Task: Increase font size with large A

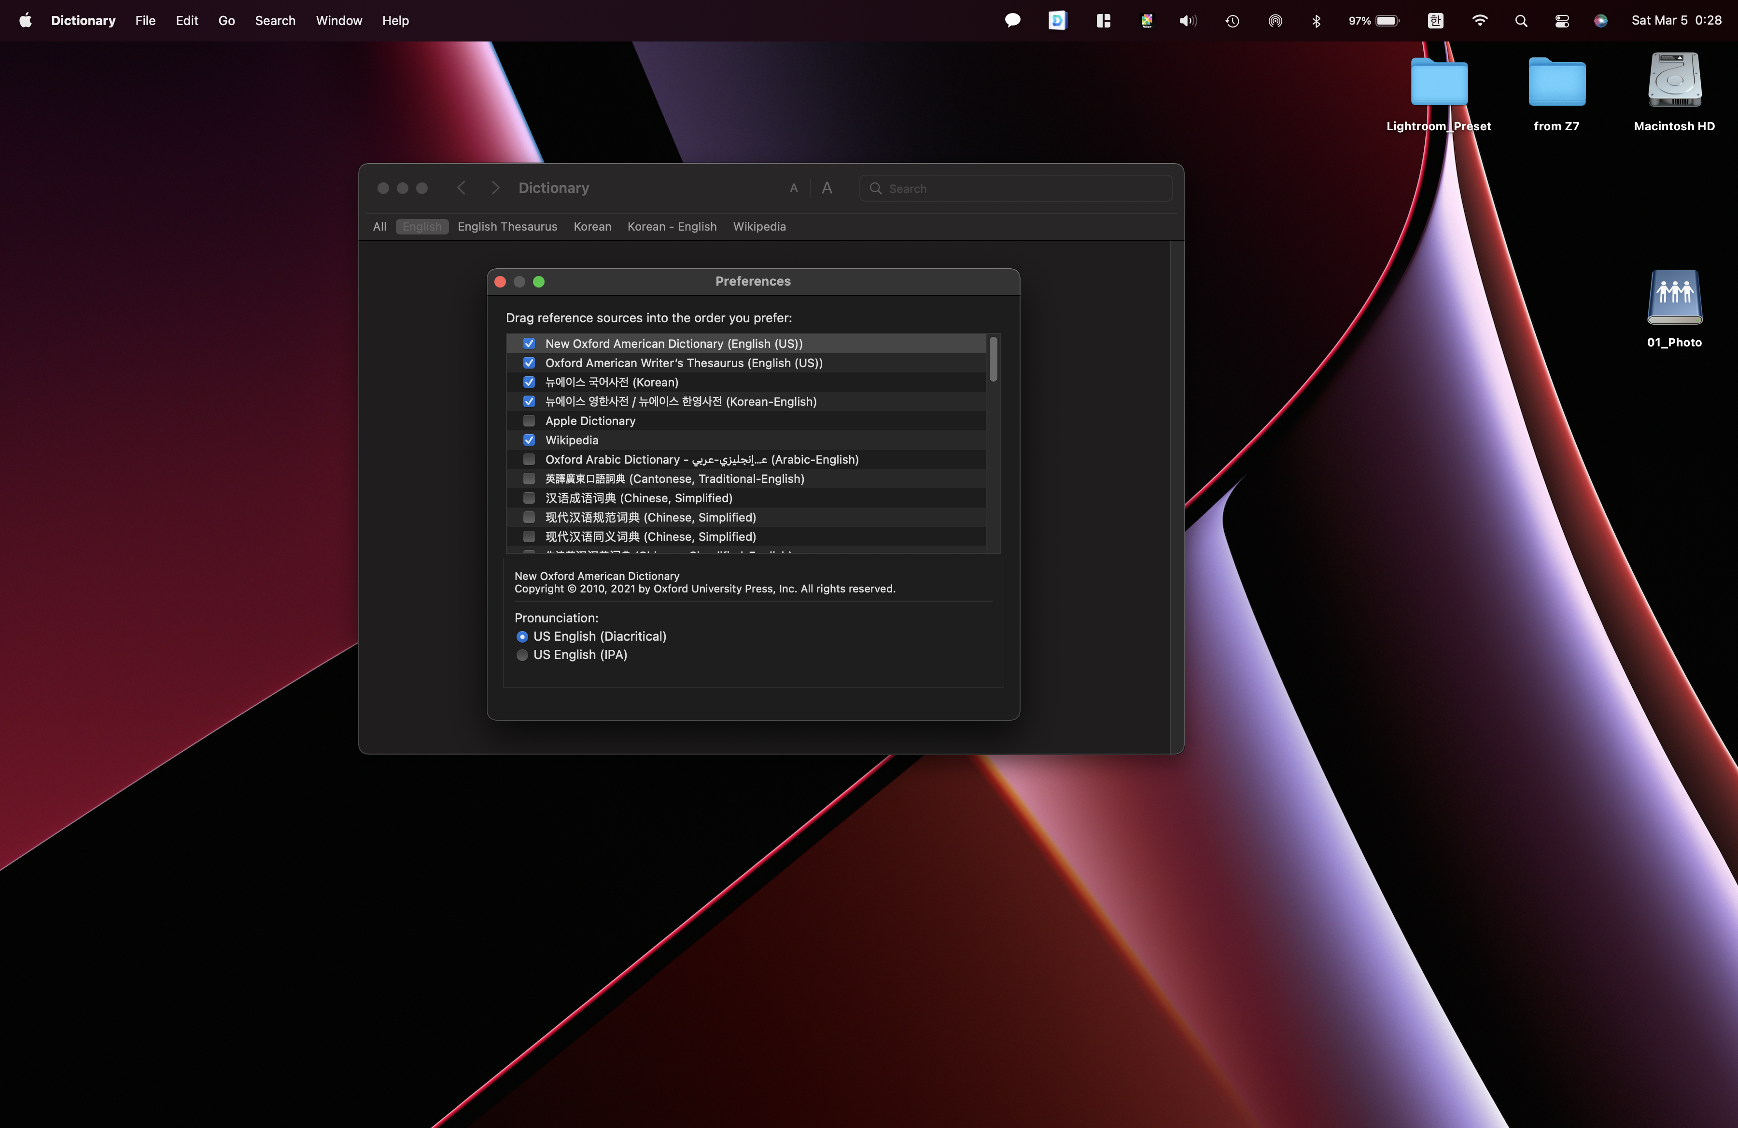Action: tap(827, 188)
